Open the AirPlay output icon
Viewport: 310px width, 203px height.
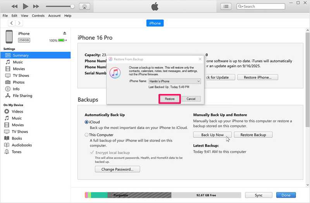pos(84,7)
